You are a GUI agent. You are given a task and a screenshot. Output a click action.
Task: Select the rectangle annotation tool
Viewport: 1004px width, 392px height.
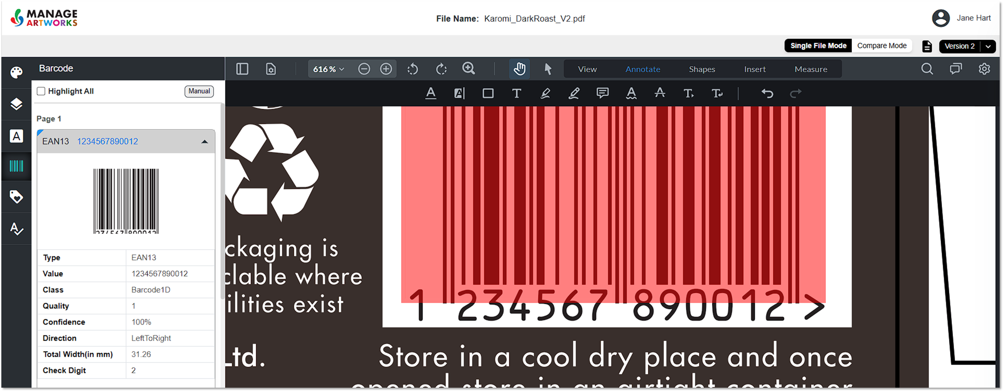pos(488,94)
